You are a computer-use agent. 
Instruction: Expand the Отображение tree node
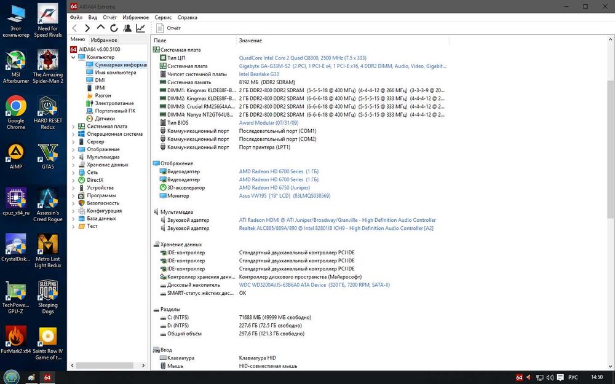[x=73, y=149]
